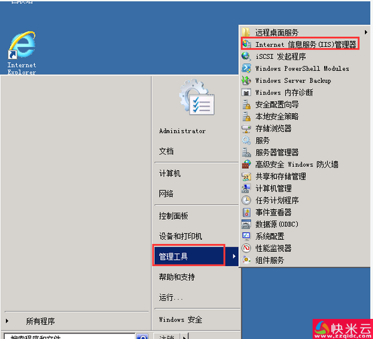
Task: Select 控制面板 in the Start menu
Action: click(x=173, y=216)
